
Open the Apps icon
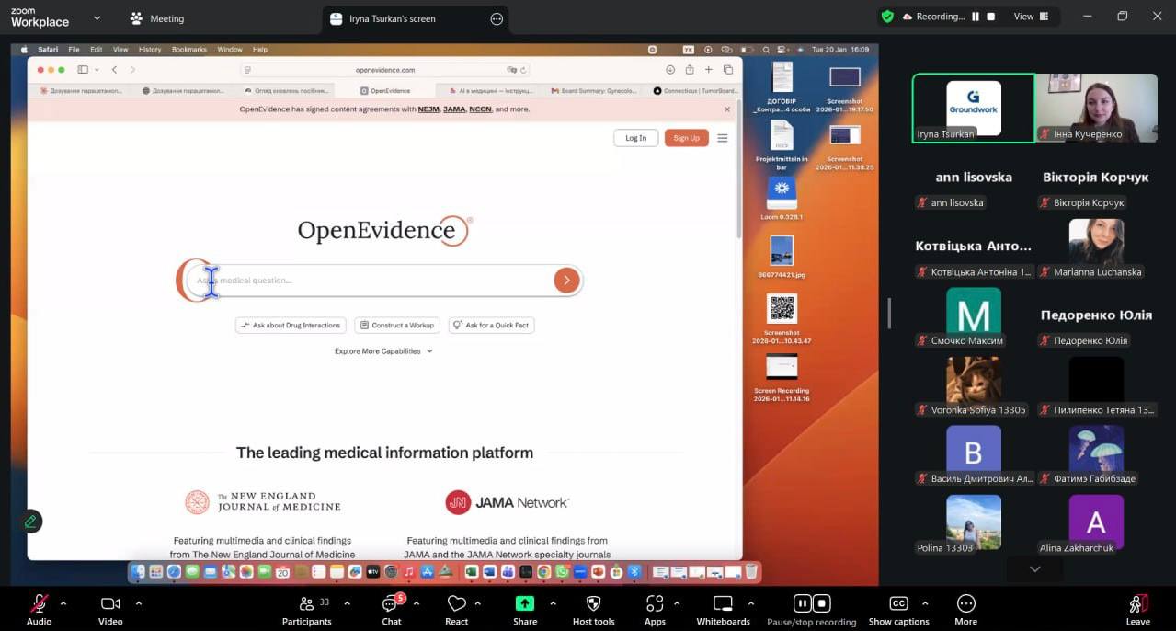pyautogui.click(x=655, y=604)
